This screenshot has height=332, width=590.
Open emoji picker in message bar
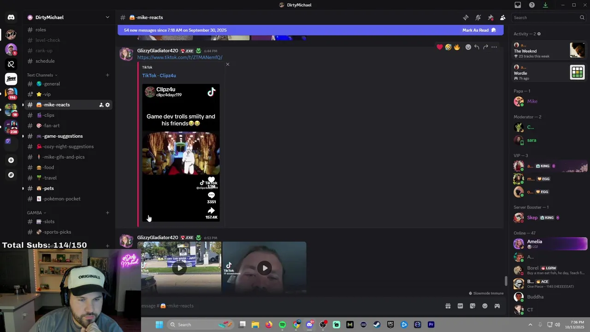tap(485, 306)
